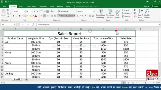Decrease font size with the smaller A icon

pos(37,11)
